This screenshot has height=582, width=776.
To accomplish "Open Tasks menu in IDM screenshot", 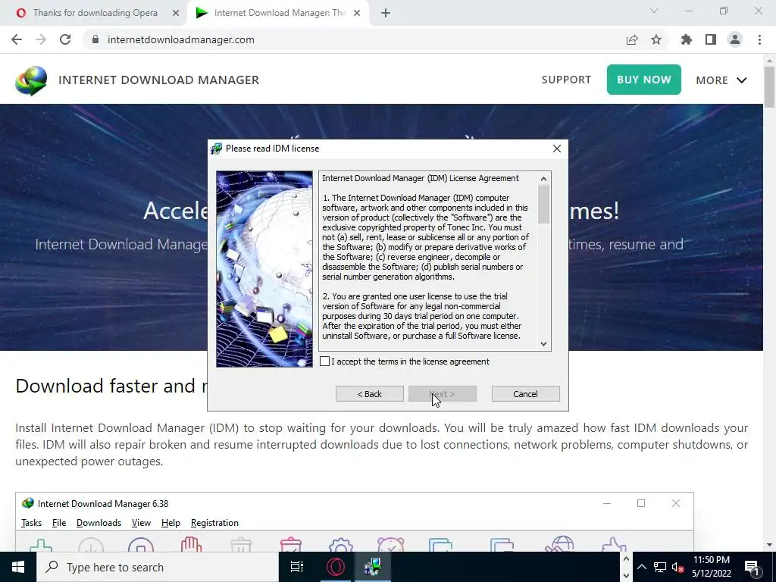I will pos(32,523).
